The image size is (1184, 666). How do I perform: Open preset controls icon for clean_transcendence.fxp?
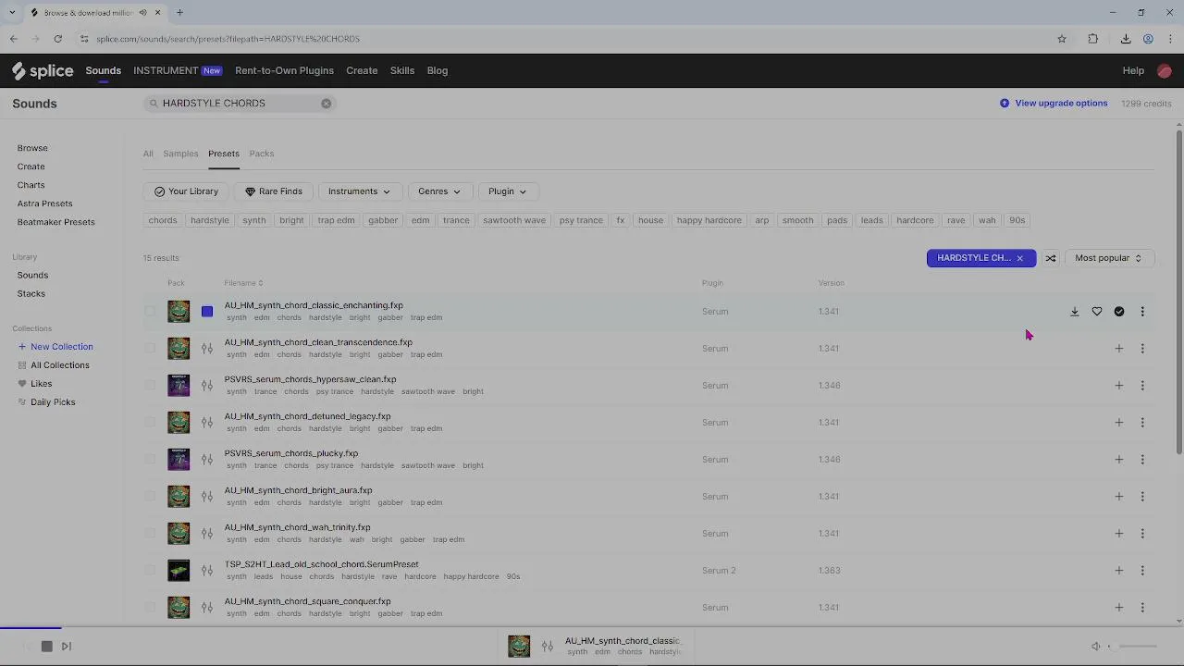tap(207, 349)
